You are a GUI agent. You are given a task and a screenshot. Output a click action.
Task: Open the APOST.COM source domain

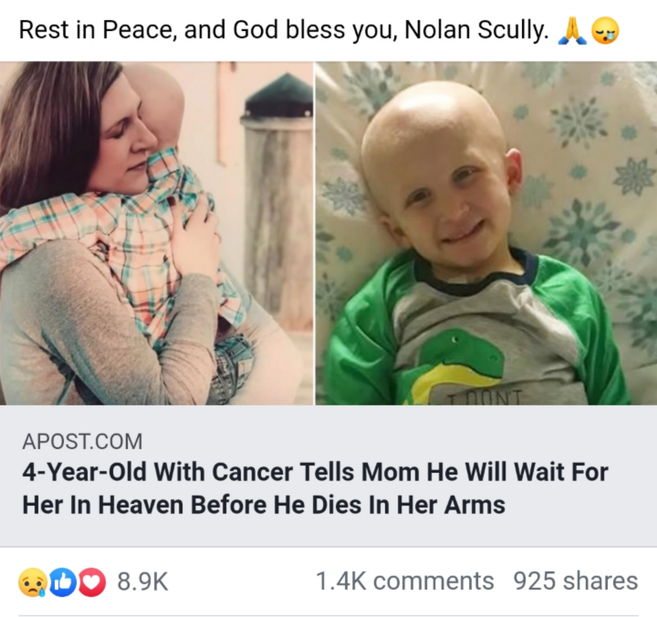82,441
